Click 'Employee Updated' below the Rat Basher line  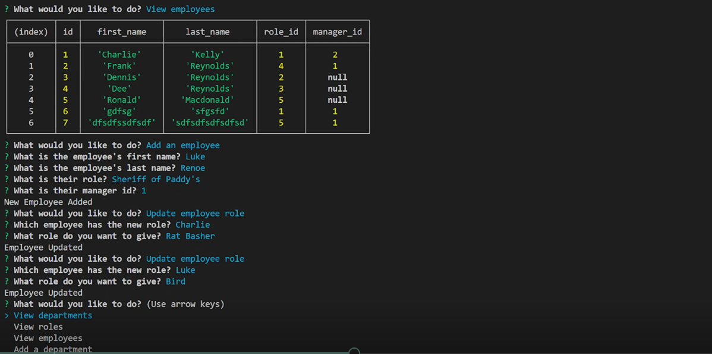[43, 248]
